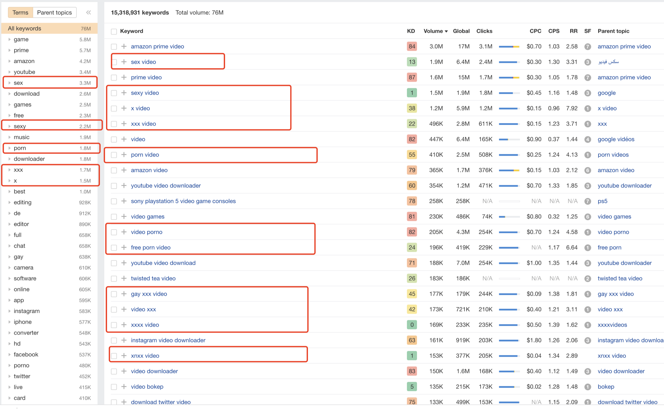The height and width of the screenshot is (409, 664).
Task: Click the SF badge in amazon video row
Action: pyautogui.click(x=587, y=170)
